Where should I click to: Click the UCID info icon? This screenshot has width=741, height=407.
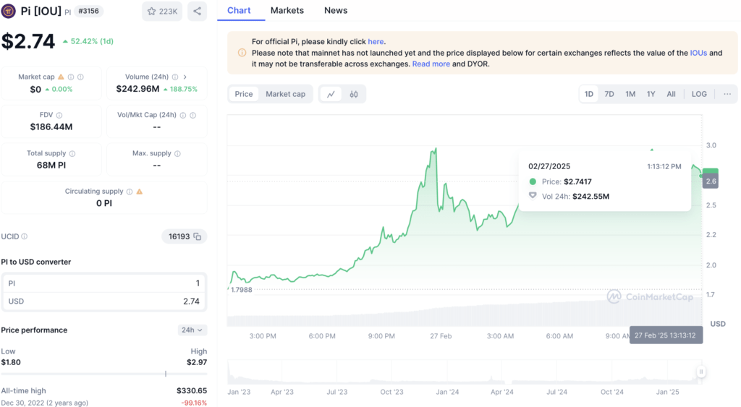pos(25,236)
